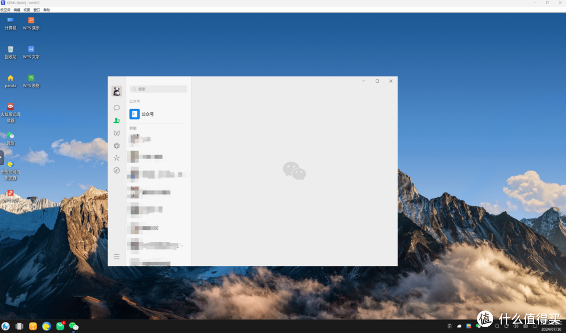Focus the 搜索 search box in WeChat
566x333 pixels.
[158, 89]
